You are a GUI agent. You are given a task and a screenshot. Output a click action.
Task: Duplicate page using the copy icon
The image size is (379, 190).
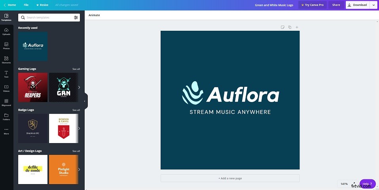coord(290,27)
